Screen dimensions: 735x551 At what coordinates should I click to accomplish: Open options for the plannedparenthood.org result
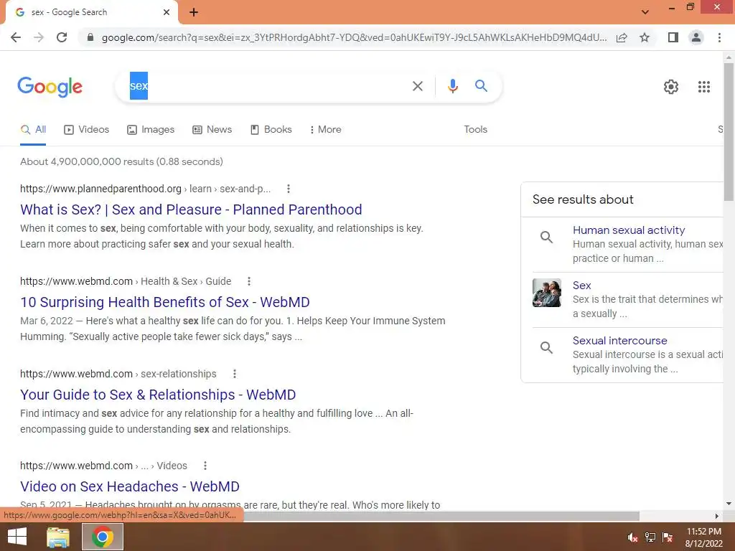(x=289, y=189)
